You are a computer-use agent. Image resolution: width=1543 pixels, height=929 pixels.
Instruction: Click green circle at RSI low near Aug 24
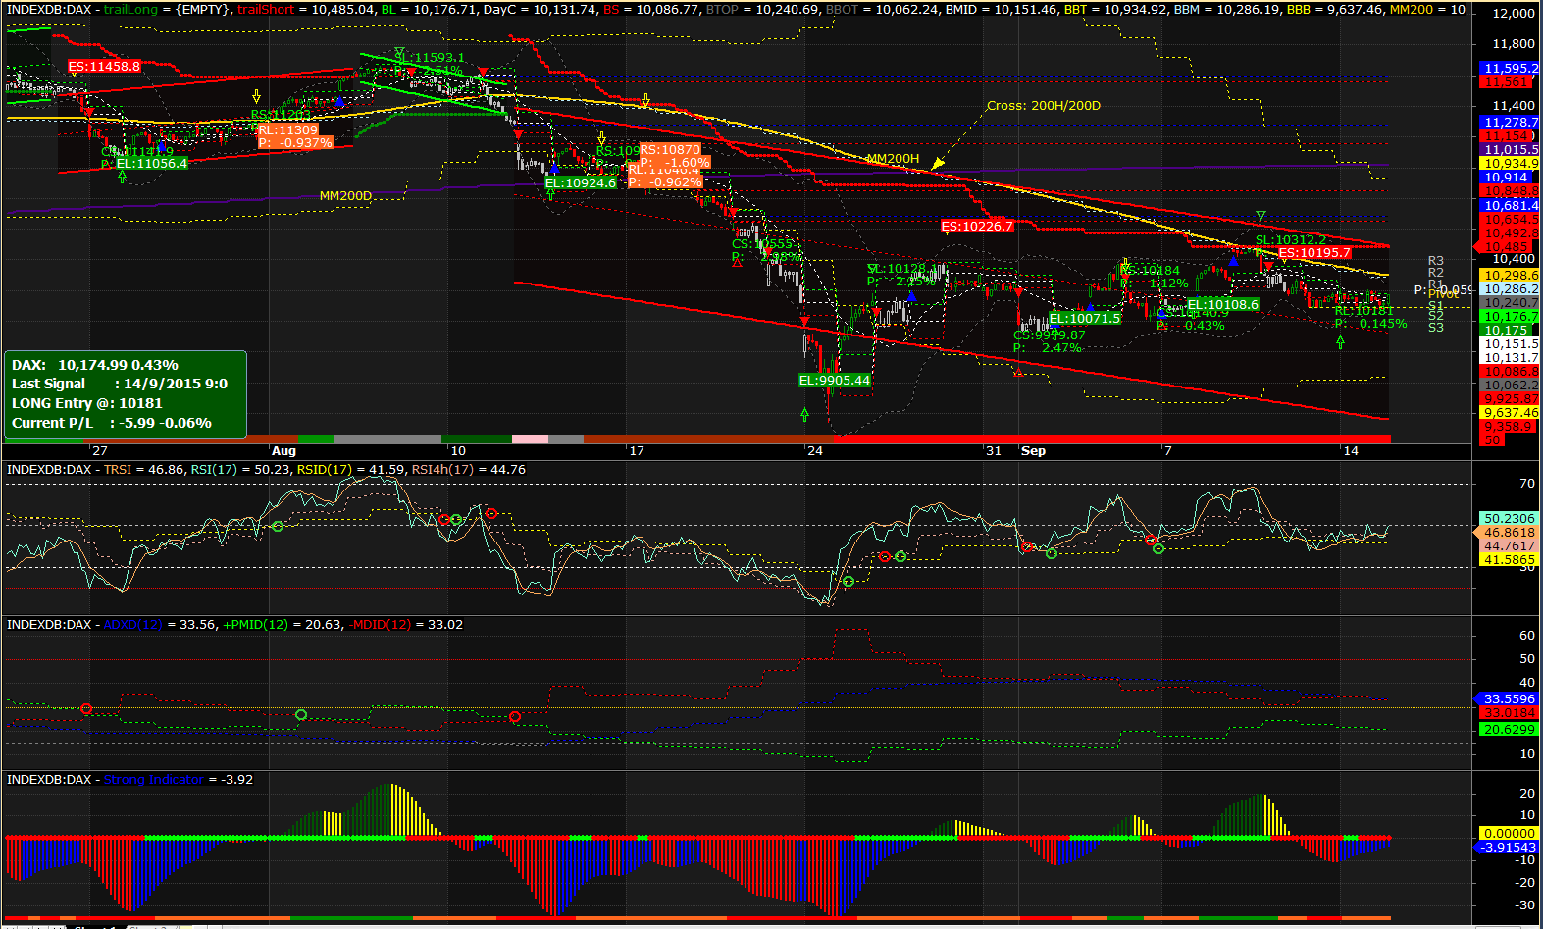[x=849, y=582]
